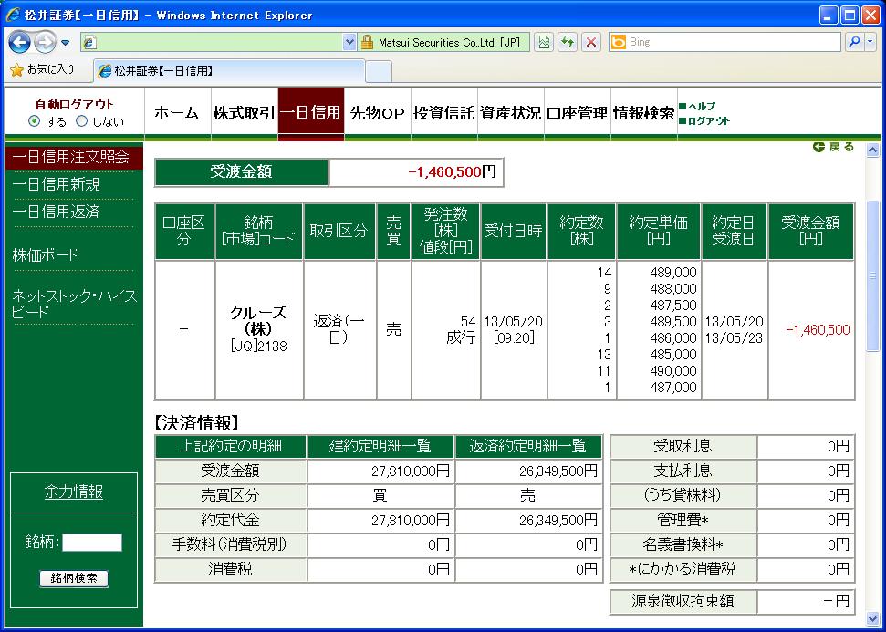This screenshot has width=886, height=632.
Task: Click the IE forward arrow button
Action: [x=45, y=42]
